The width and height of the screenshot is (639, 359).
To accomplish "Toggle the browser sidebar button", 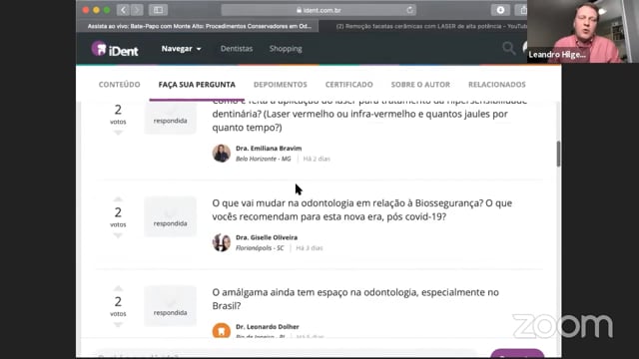I will tap(158, 10).
